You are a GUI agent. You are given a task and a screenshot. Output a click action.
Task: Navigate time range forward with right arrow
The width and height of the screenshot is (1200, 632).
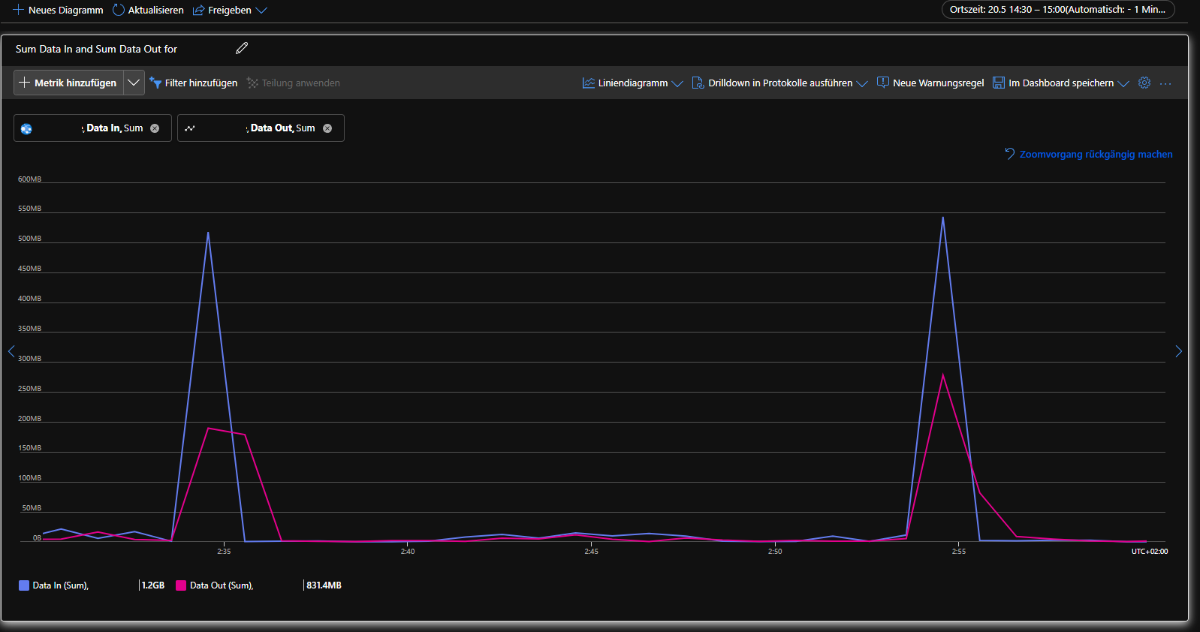[1178, 351]
